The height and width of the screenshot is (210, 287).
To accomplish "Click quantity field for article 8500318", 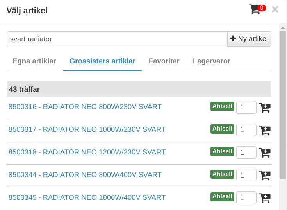I will tap(246, 153).
